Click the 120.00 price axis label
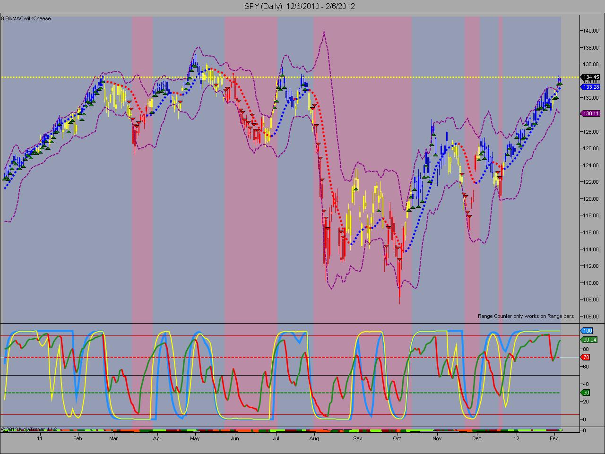 click(591, 199)
